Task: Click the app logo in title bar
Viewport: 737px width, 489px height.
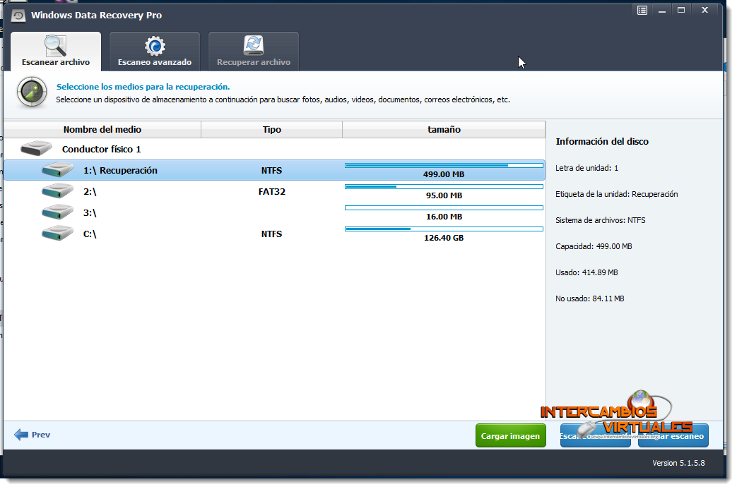Action: point(18,16)
